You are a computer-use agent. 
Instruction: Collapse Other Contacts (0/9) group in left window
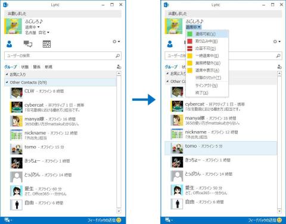7,82
